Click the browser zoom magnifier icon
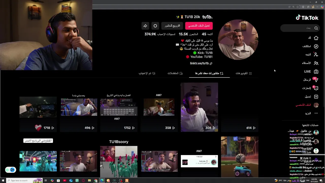 [x=294, y=7]
